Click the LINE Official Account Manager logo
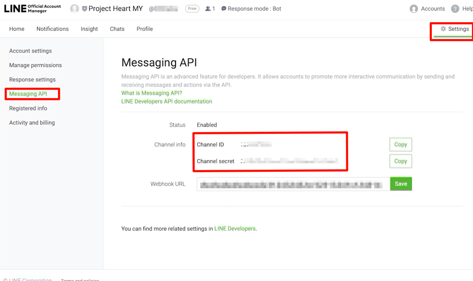This screenshot has height=281, width=473. click(x=32, y=9)
